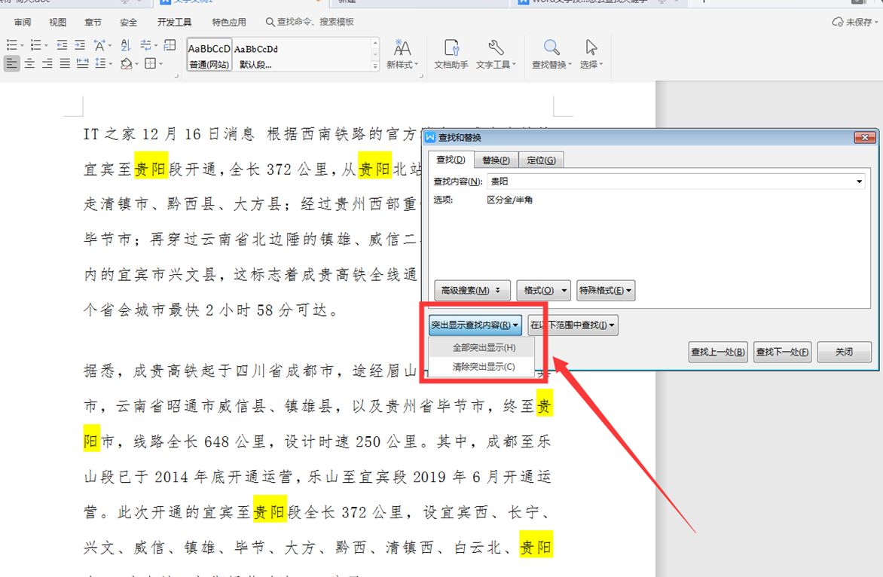Screen dimensions: 883x577
Task: Select the 普通(网站) style thumbnail
Action: pos(209,55)
